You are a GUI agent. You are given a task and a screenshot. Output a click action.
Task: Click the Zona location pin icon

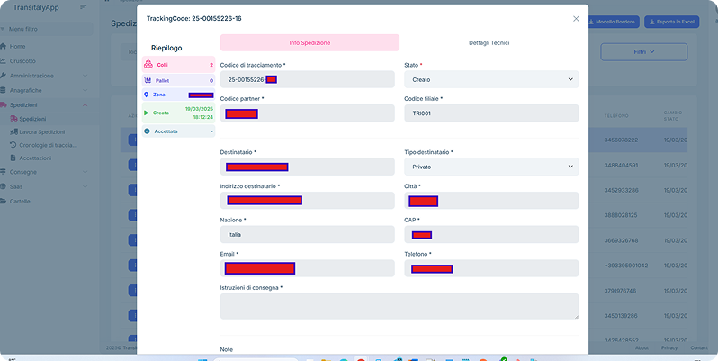(x=147, y=95)
